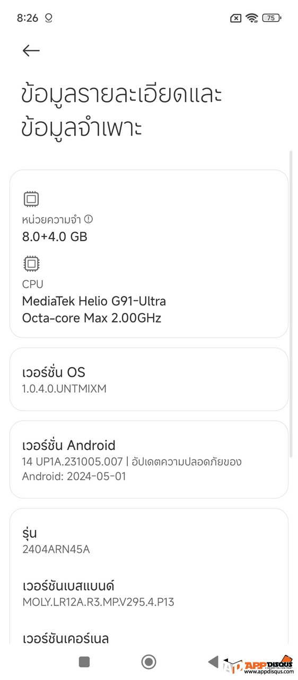The height and width of the screenshot is (680, 298).
Task: Open the เวอร์ชั่น OS entry
Action: tap(149, 379)
